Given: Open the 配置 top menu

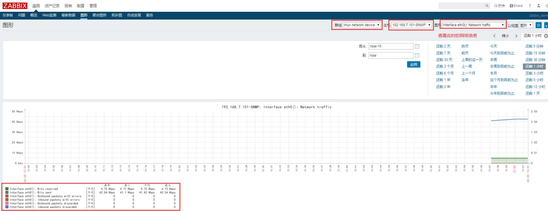Looking at the screenshot, I should pos(81,6).
